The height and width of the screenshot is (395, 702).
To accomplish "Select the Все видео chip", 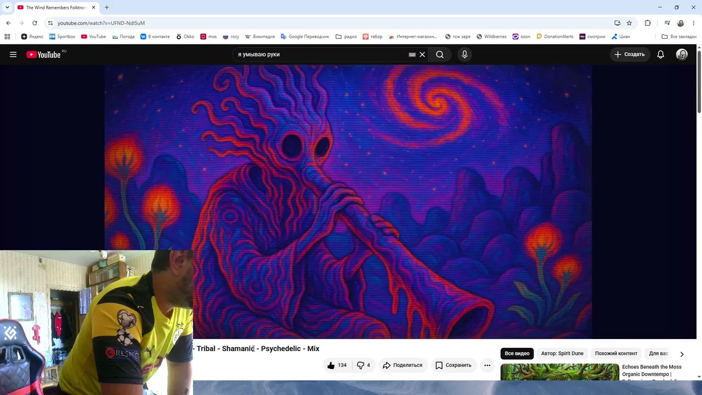I will click(x=517, y=354).
